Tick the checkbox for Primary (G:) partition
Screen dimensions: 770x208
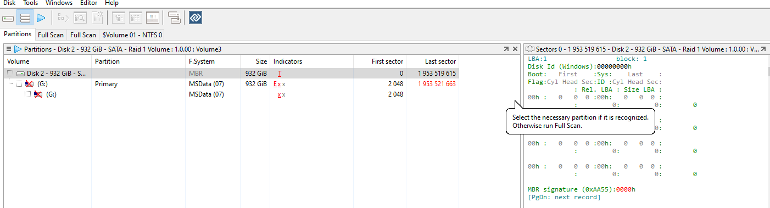[19, 84]
